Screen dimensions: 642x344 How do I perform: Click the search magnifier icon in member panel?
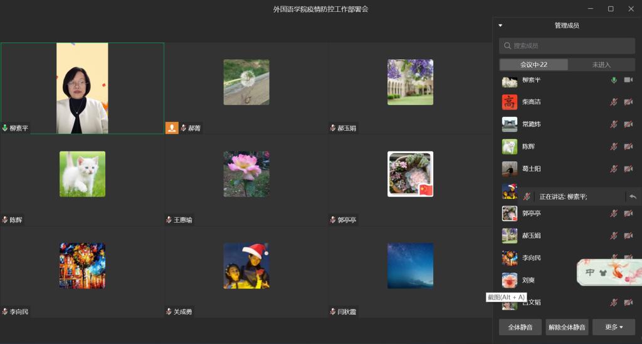[x=507, y=46]
